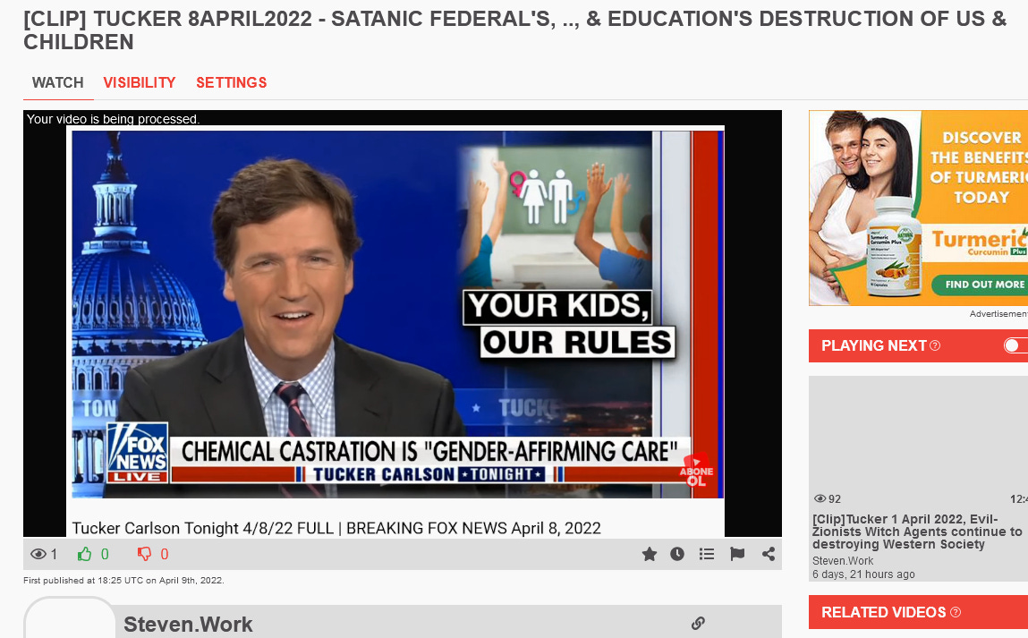Open the add-to-playlist list icon
The width and height of the screenshot is (1028, 638).
click(x=707, y=554)
